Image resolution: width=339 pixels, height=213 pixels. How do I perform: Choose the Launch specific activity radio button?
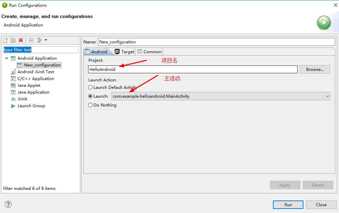[90, 96]
